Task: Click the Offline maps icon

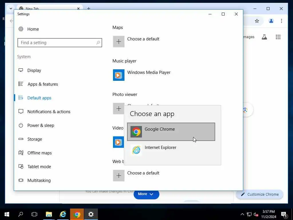Action: [x=21, y=153]
